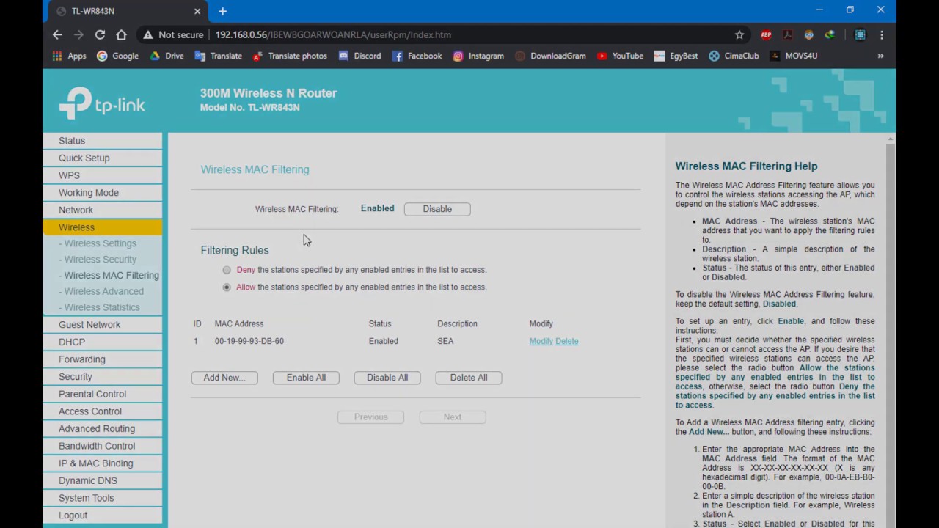
Task: Open the browser home page icon
Action: point(121,34)
